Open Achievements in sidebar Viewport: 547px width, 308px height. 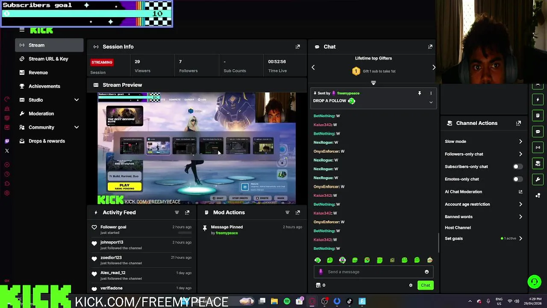(x=49, y=86)
